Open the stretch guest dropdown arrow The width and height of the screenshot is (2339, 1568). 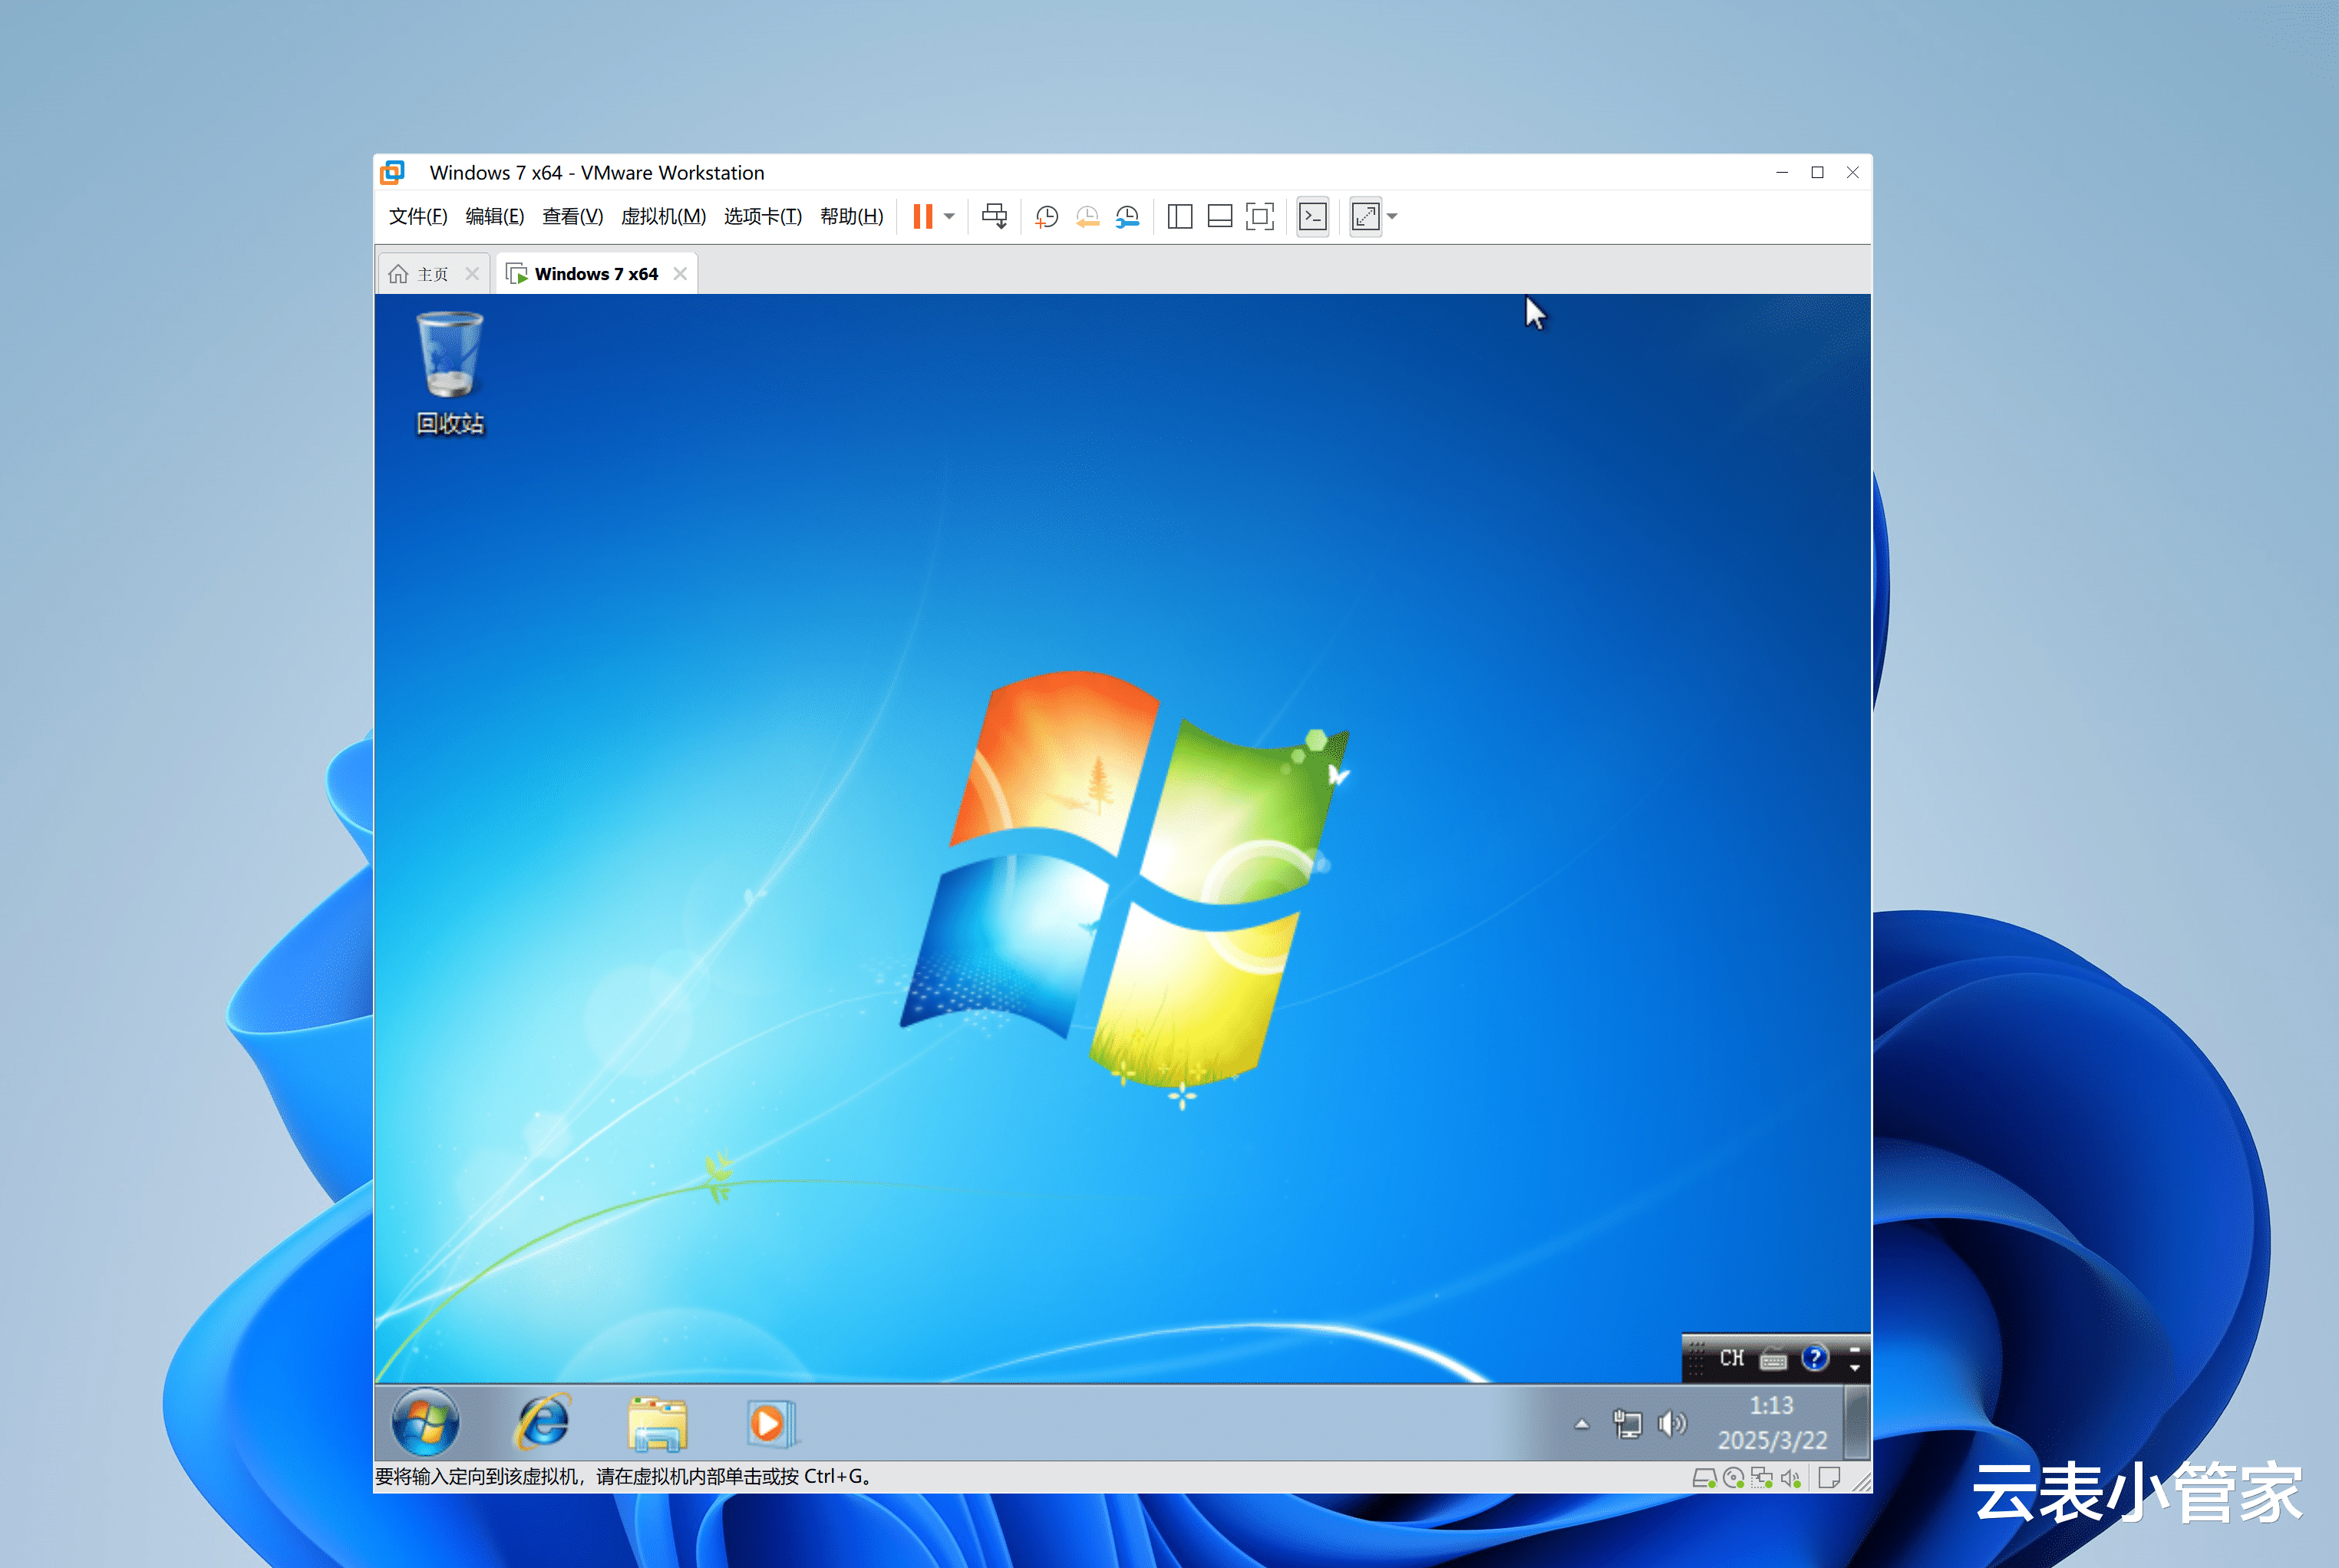pyautogui.click(x=1392, y=216)
